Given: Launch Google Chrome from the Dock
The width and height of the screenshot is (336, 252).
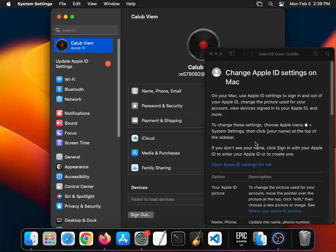Looking at the screenshot, I should 86,239.
